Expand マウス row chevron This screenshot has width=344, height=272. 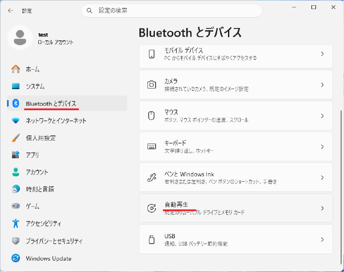coord(322,115)
